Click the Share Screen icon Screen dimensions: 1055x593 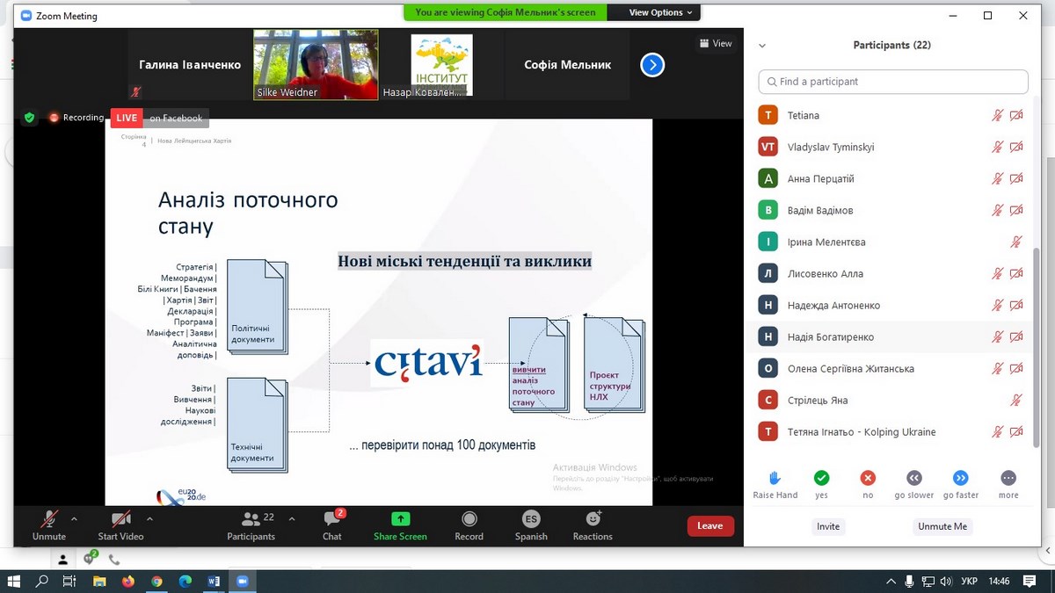click(x=400, y=519)
